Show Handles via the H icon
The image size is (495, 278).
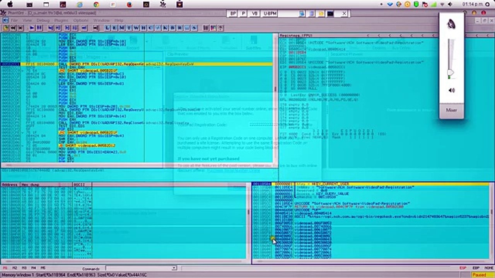[143, 28]
